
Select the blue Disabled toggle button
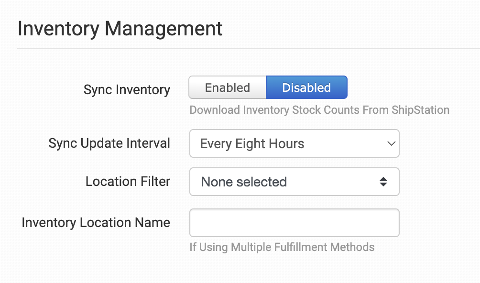(x=306, y=88)
